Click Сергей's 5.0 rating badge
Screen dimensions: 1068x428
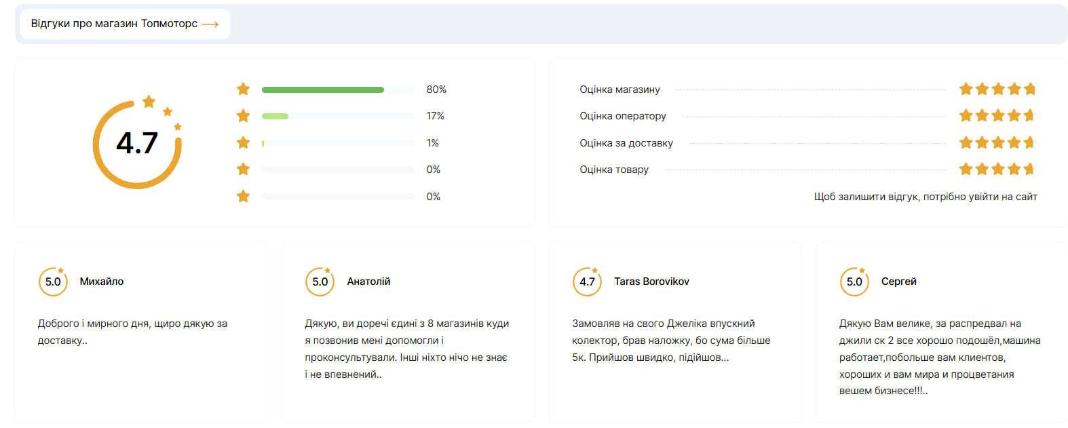854,282
